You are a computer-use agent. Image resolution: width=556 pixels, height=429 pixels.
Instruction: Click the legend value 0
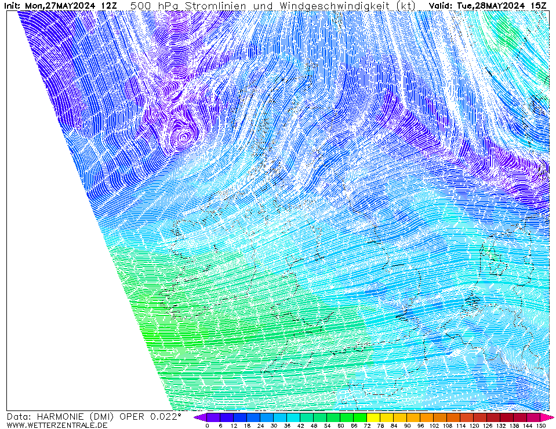[x=207, y=426]
